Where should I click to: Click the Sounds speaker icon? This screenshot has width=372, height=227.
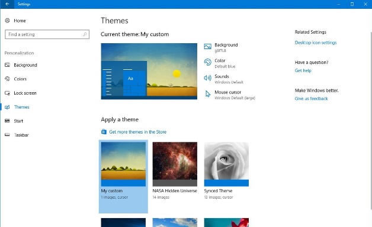(x=207, y=78)
